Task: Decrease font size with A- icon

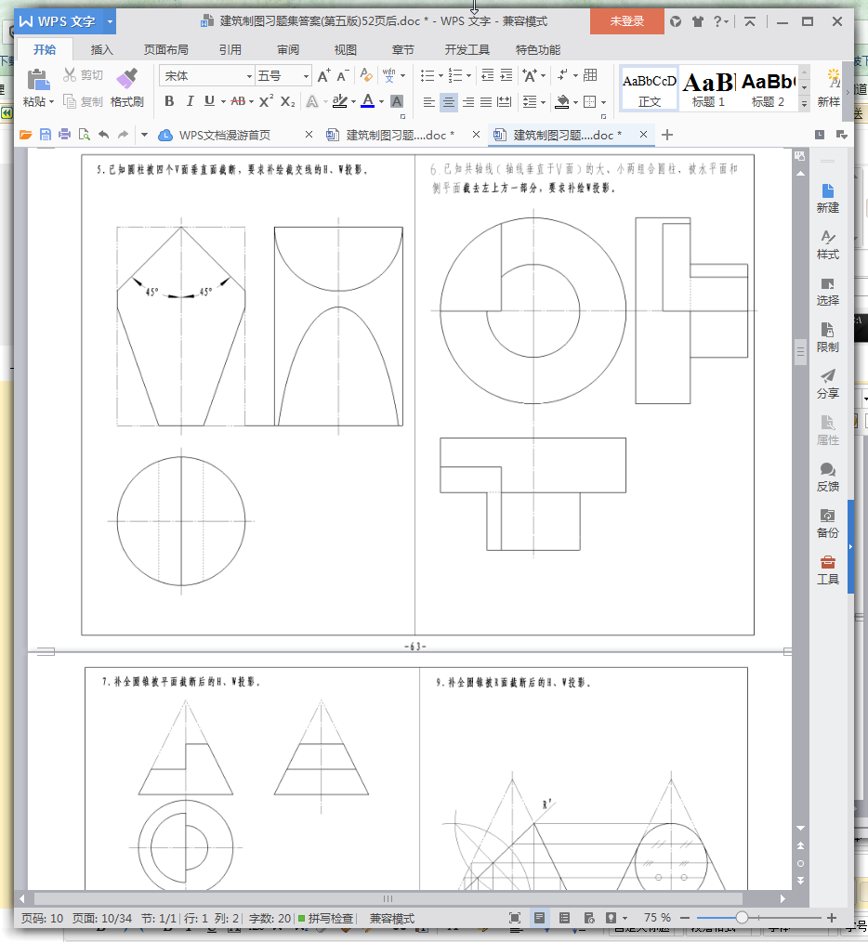Action: point(343,75)
